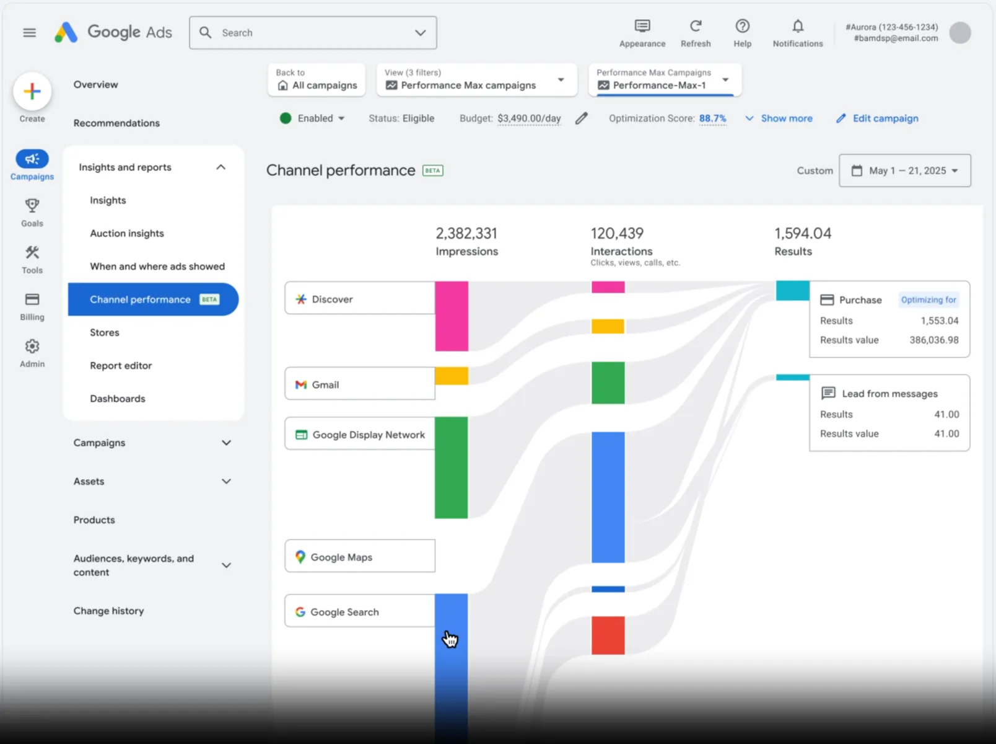Open the Report editor page

click(x=121, y=365)
